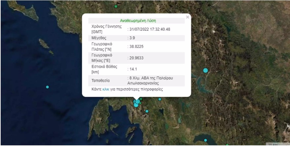Select the small cyan marker right of the cluster

tap(160, 99)
